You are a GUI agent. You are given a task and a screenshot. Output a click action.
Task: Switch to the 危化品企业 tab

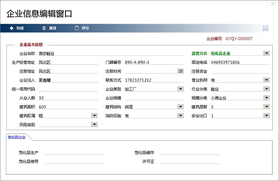coord(16,137)
